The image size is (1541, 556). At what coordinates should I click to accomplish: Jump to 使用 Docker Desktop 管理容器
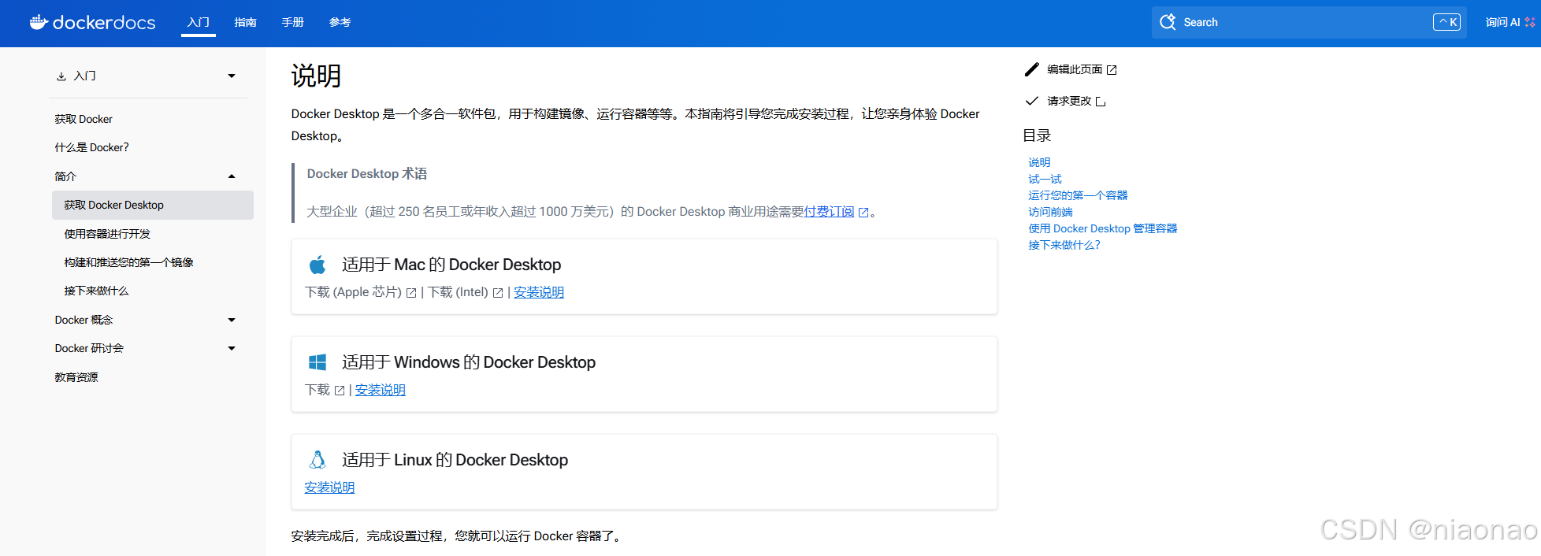pos(1103,228)
